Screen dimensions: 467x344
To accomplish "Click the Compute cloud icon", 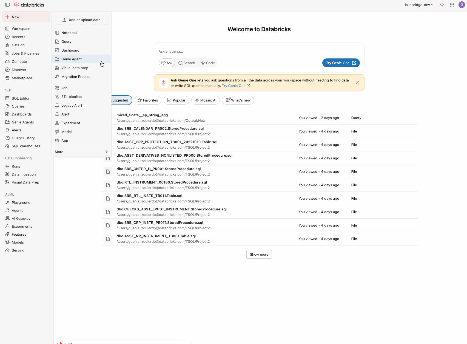I will [7, 61].
